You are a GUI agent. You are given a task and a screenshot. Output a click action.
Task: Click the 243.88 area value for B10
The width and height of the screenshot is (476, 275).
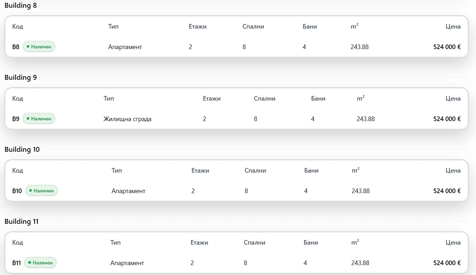(x=361, y=191)
